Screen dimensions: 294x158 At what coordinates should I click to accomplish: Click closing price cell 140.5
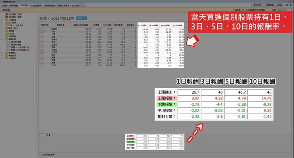(x=99, y=45)
